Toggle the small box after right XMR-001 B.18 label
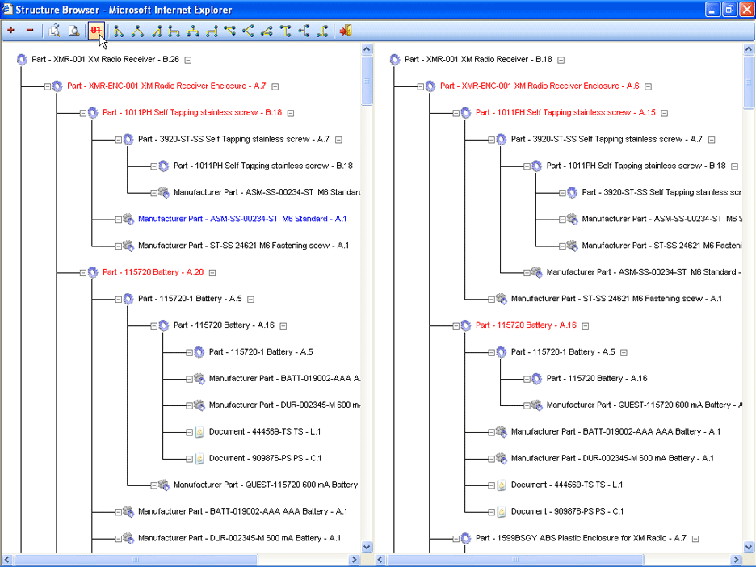This screenshot has height=567, width=756. click(x=561, y=60)
